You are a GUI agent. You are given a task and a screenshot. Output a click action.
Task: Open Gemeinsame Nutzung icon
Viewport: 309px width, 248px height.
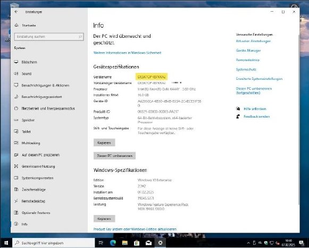(16, 166)
